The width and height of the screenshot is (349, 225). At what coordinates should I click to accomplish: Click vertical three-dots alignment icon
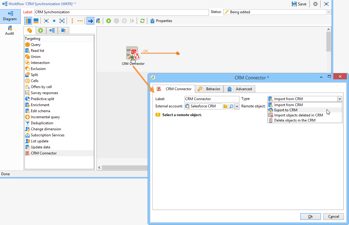72,21
